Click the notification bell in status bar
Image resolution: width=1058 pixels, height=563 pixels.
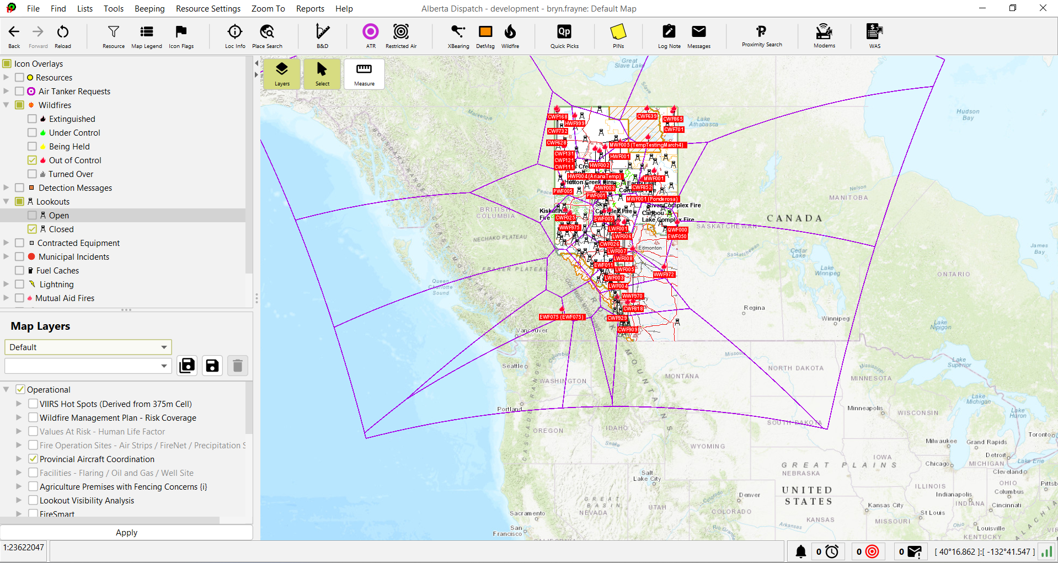point(801,551)
